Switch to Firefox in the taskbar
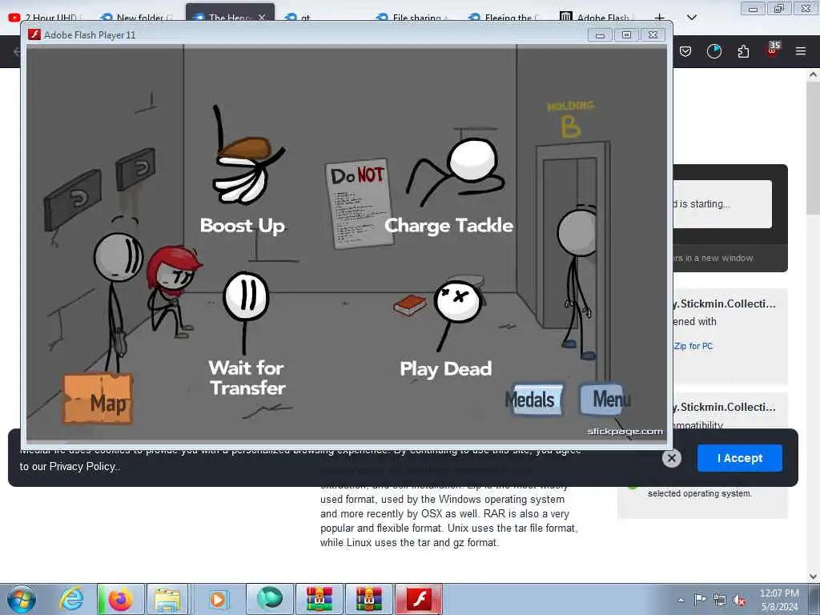Viewport: 820px width, 615px height. (120, 599)
